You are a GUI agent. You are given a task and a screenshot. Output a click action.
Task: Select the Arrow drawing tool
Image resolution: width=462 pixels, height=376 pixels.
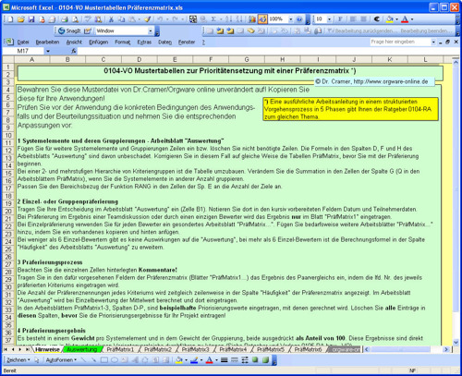[x=94, y=359]
